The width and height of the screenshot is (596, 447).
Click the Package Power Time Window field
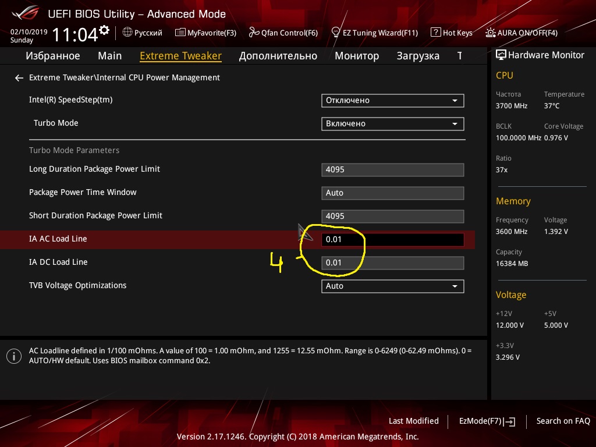click(x=393, y=193)
